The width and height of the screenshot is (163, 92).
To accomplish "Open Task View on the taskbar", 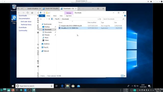I will click(x=57, y=86).
